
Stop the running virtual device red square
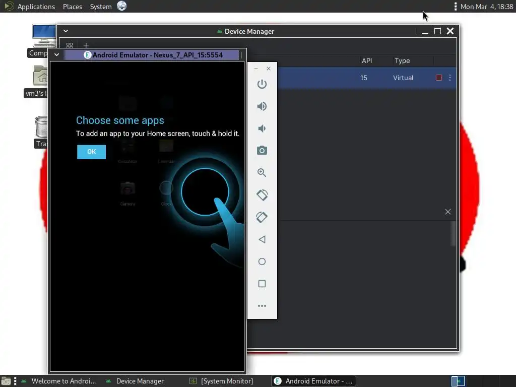(x=439, y=78)
